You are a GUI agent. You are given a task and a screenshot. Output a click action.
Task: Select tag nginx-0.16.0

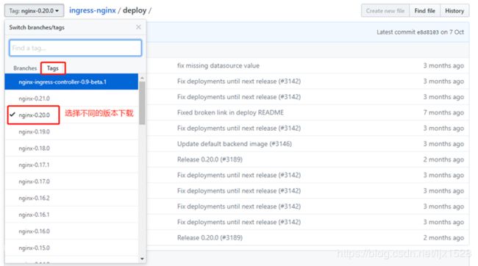(x=71, y=231)
